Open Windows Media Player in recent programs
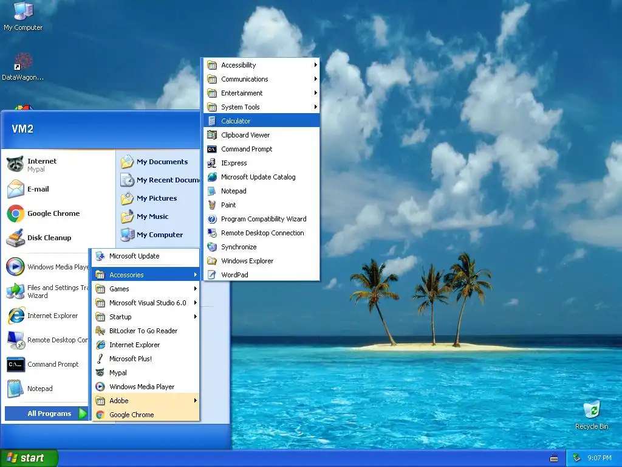The height and width of the screenshot is (467, 622). click(x=46, y=267)
